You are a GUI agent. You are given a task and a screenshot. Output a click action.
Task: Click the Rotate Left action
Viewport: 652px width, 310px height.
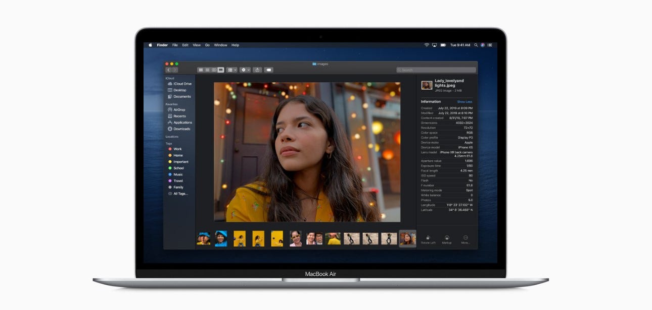[428, 239]
